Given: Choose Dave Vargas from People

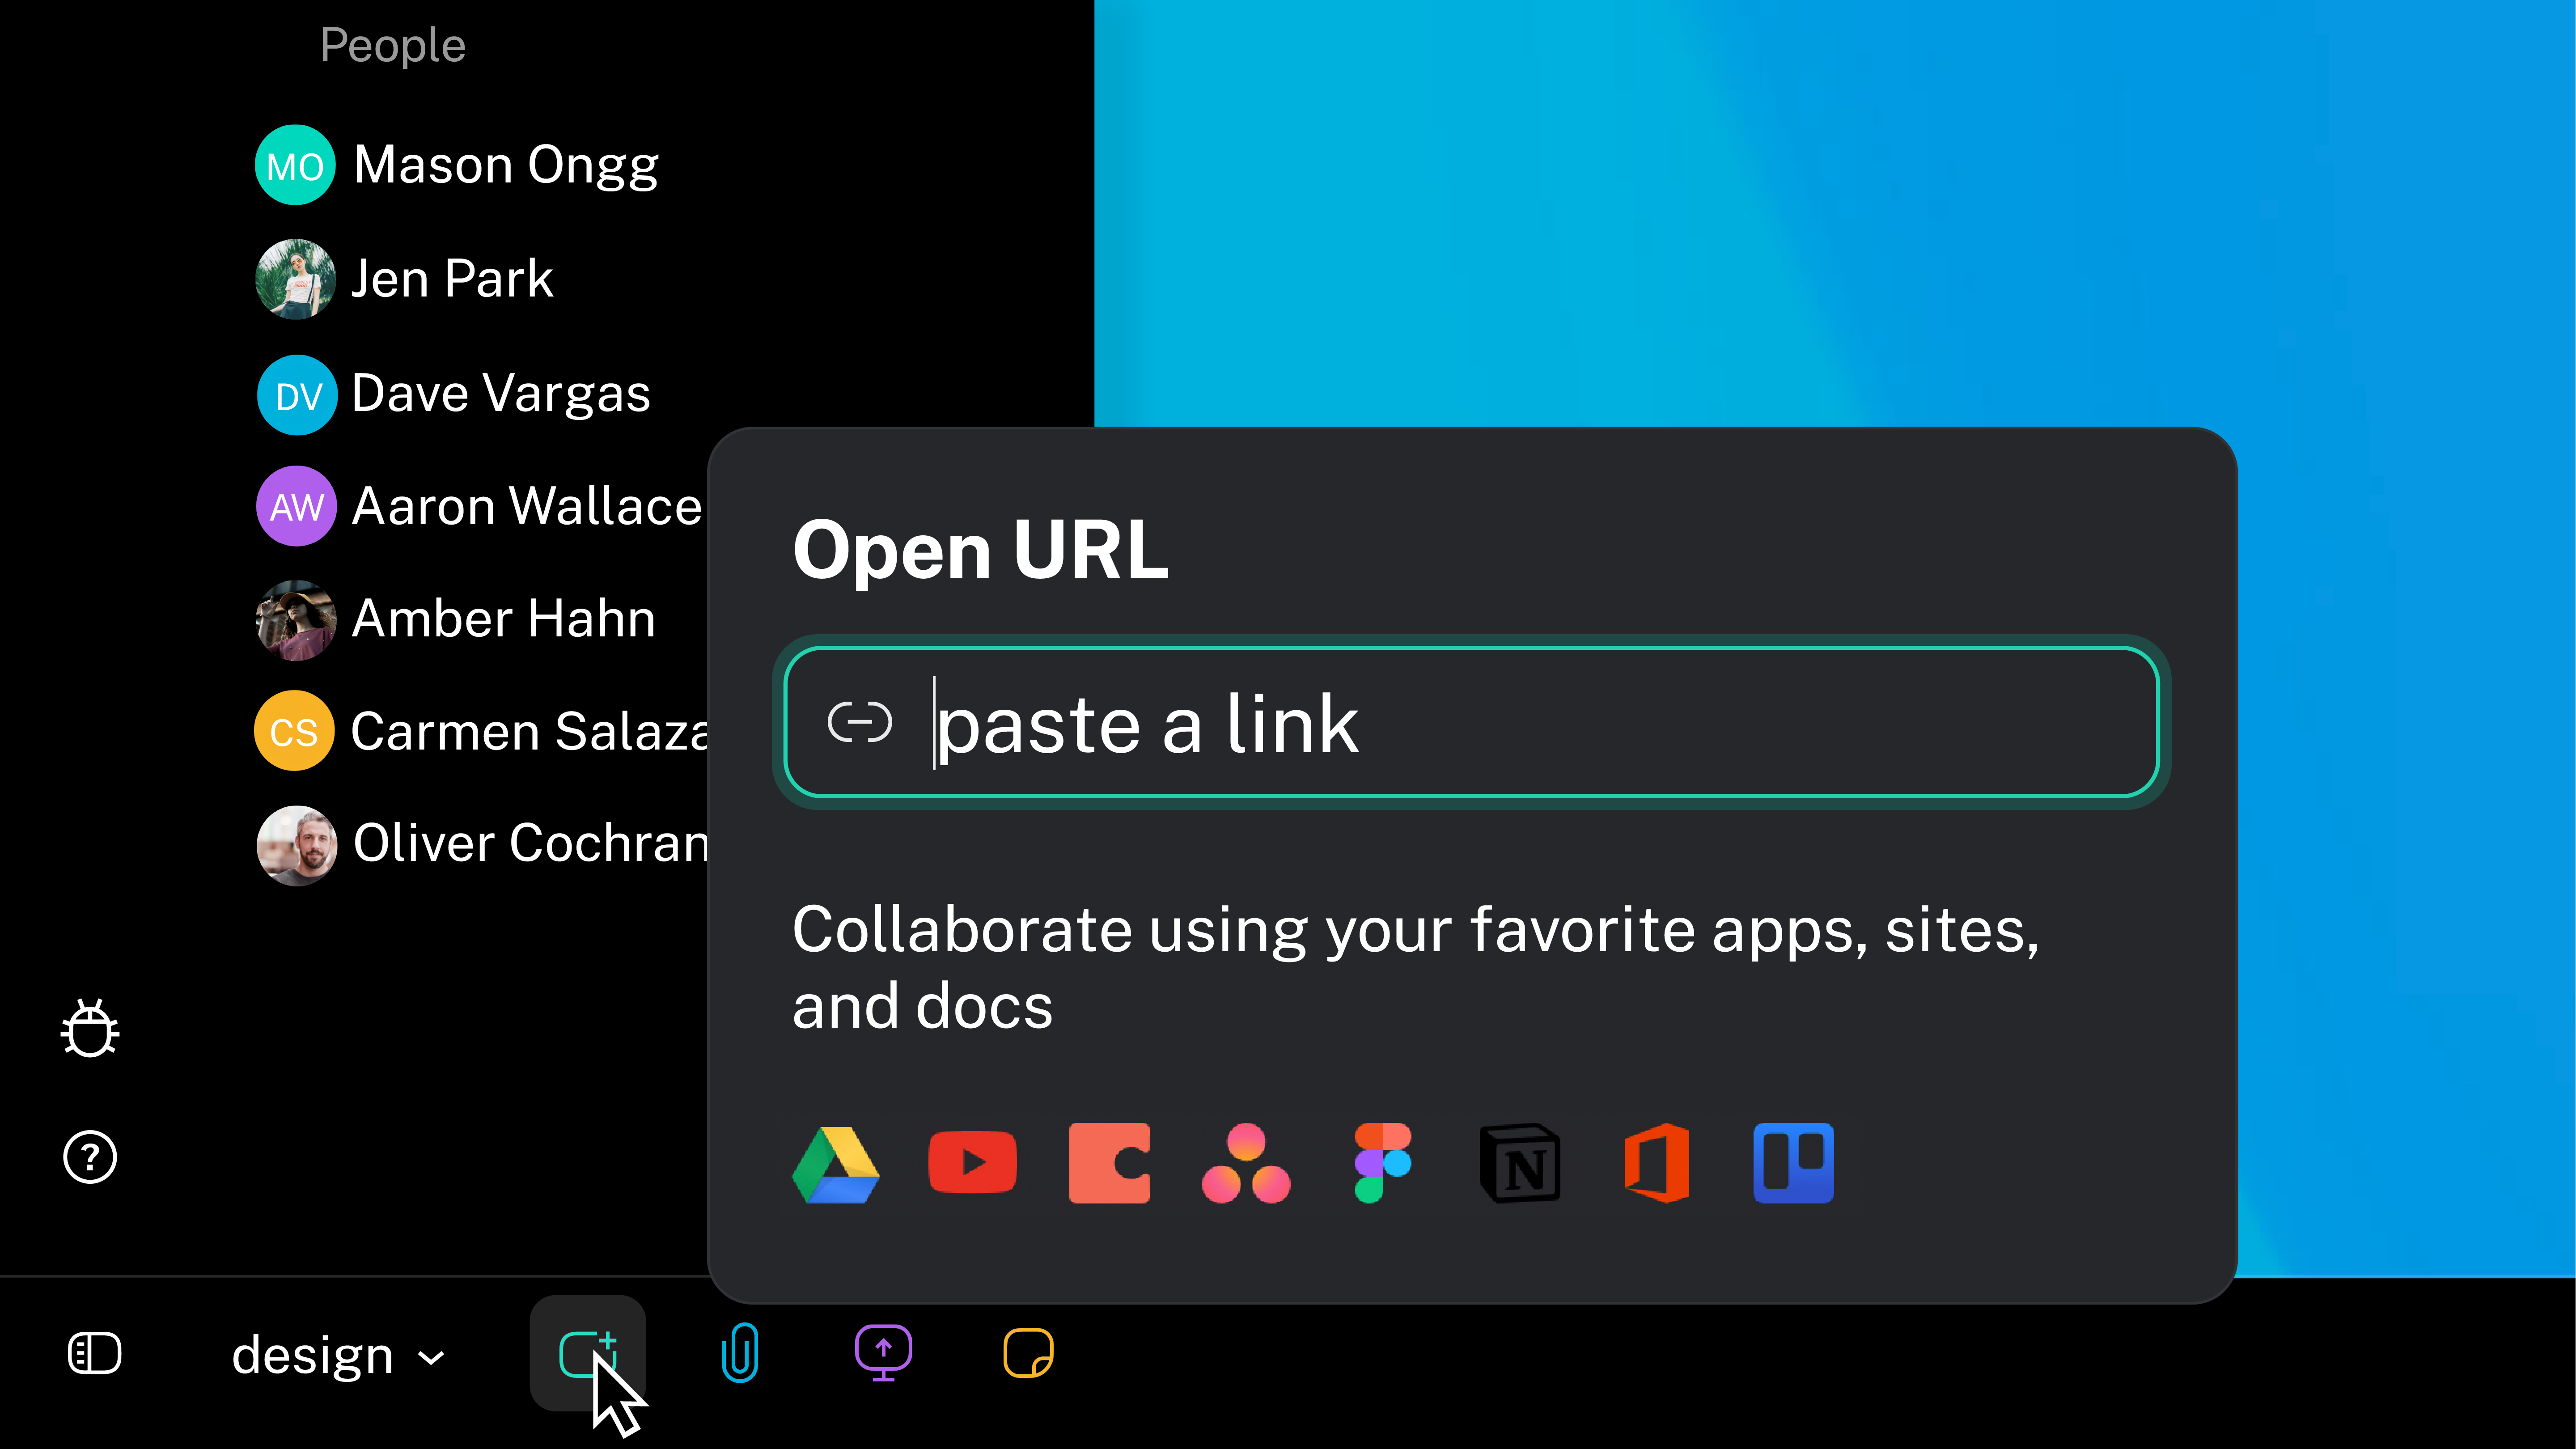Looking at the screenshot, I should click(500, 393).
